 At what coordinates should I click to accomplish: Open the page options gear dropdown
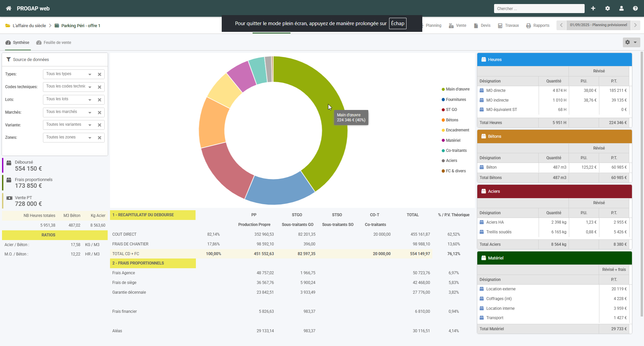coord(631,42)
